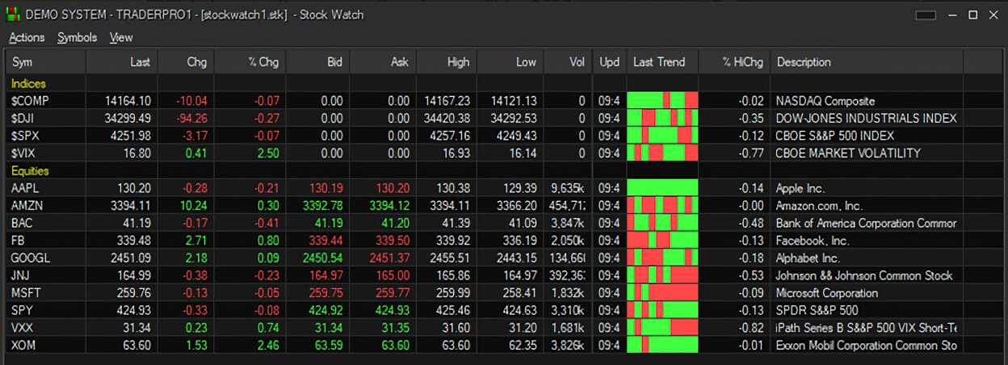Viewport: 1008px width, 365px height.
Task: Click the VXX % HiChg value -0.82
Action: (x=751, y=328)
